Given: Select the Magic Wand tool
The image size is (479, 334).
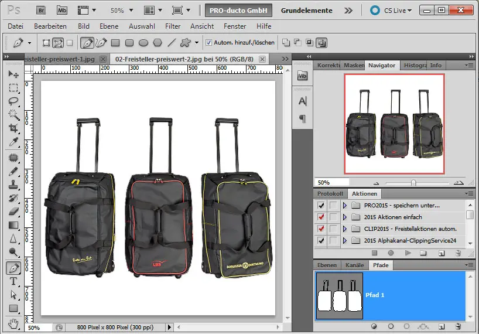Looking at the screenshot, I should click(13, 115).
